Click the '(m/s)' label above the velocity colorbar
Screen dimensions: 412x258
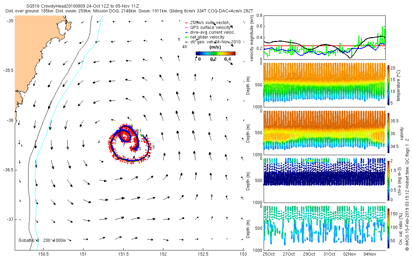pos(215,47)
